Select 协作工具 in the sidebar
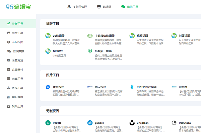The image size is (201, 133). tap(18, 88)
